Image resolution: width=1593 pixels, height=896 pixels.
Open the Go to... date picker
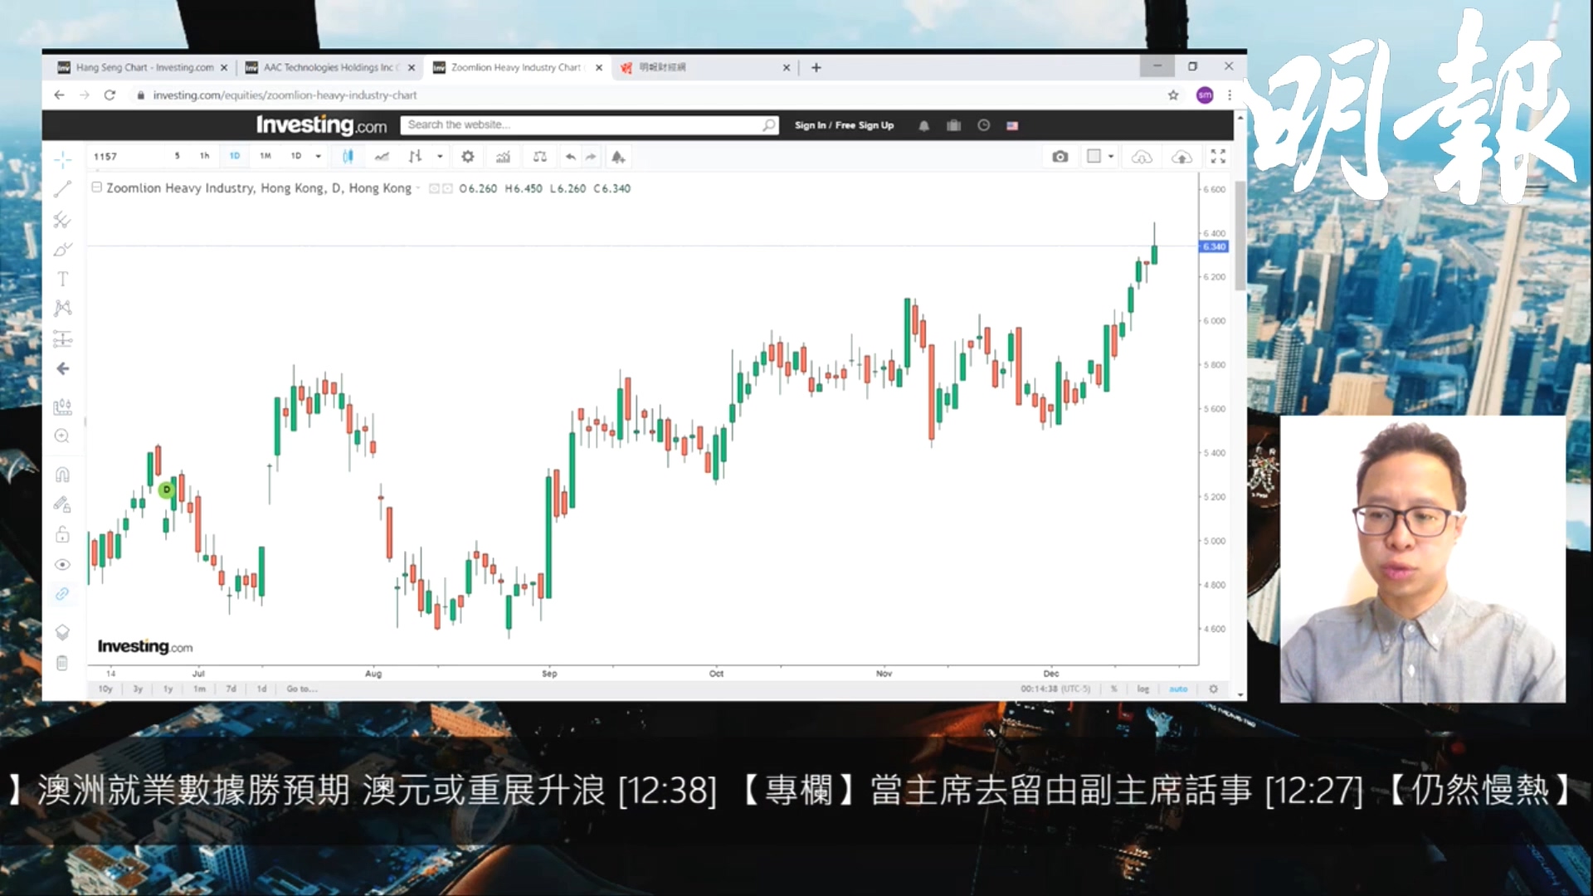(x=302, y=689)
